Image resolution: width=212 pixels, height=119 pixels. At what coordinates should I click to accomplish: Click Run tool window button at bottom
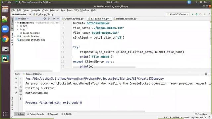tap(20, 114)
